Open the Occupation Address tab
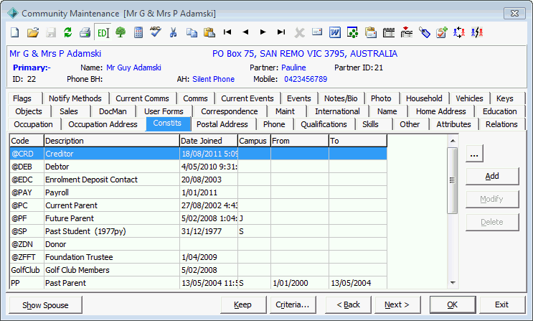 point(103,124)
